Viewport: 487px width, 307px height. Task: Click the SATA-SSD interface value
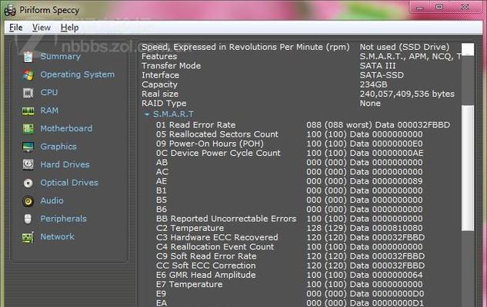382,75
